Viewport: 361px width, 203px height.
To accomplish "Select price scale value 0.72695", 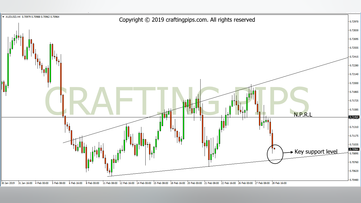I will (x=355, y=39).
